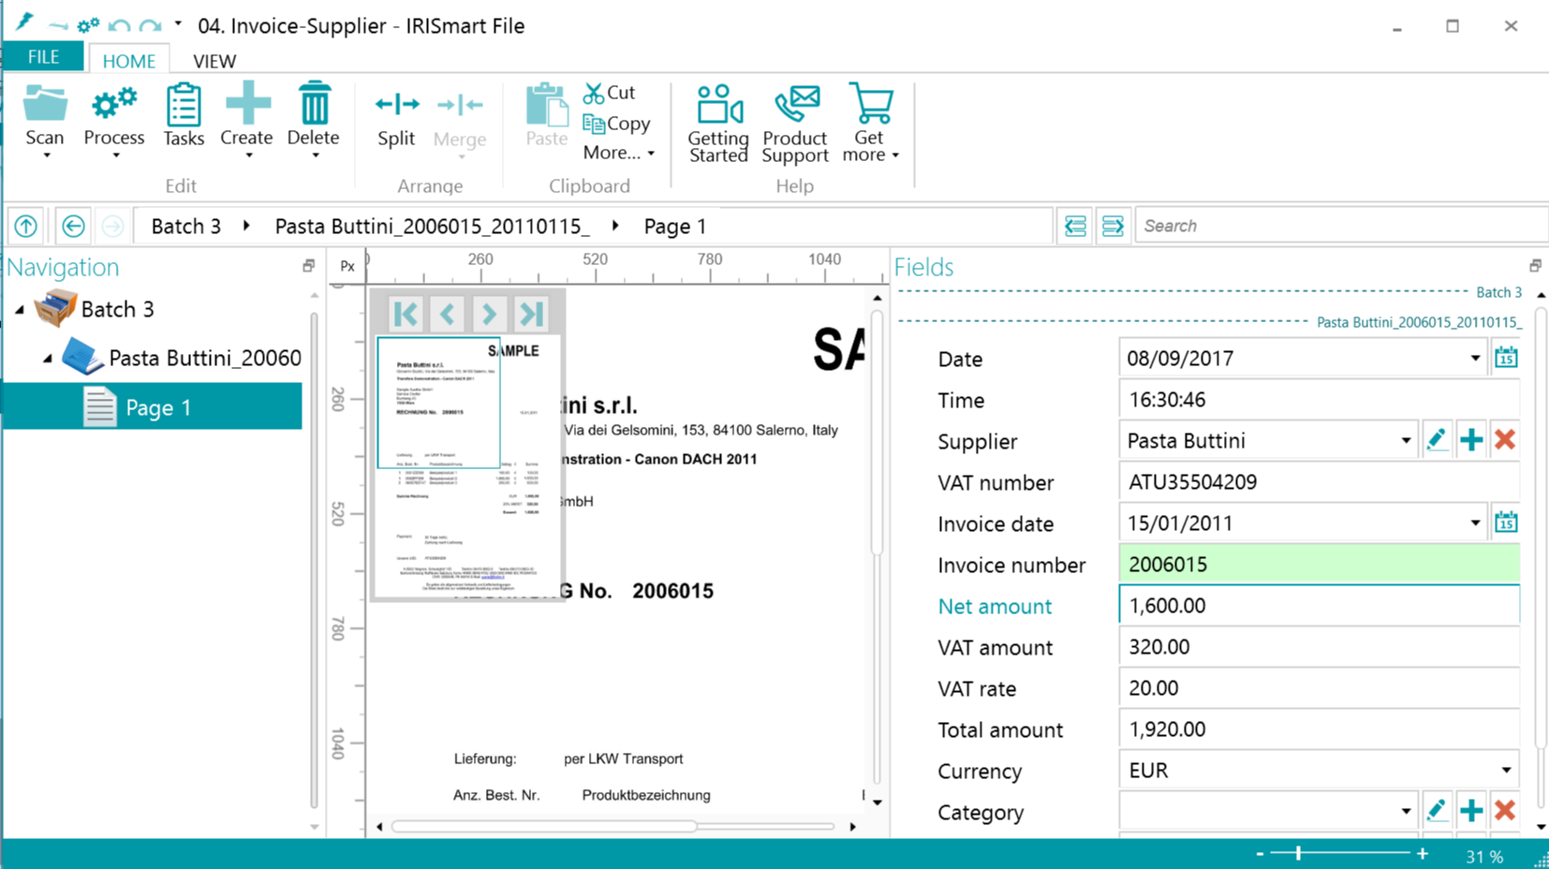Screen dimensions: 1549x869
Task: Edit the Supplier entry with pencil icon
Action: coord(1437,440)
